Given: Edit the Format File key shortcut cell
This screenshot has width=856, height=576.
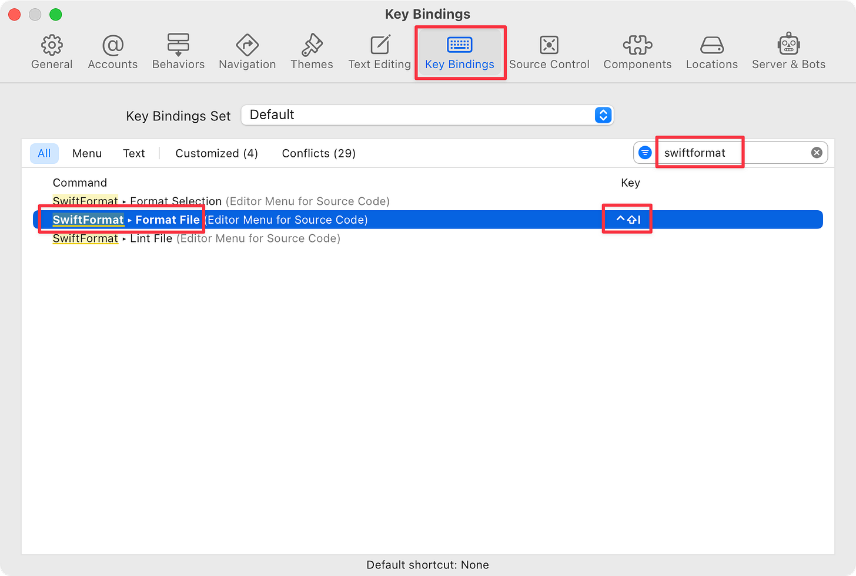Looking at the screenshot, I should point(628,220).
